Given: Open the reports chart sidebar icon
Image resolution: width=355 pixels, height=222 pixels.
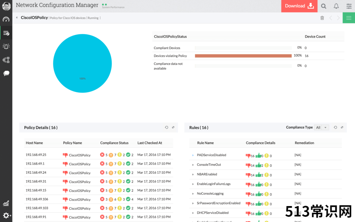Looking at the screenshot, I should point(6,203).
